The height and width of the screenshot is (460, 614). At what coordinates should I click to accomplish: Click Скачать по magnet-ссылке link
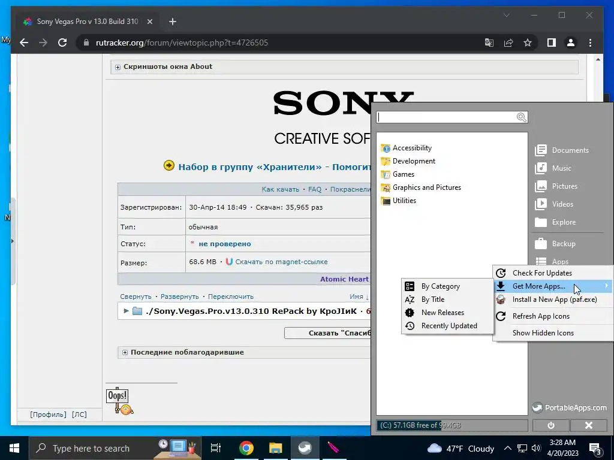tap(281, 262)
